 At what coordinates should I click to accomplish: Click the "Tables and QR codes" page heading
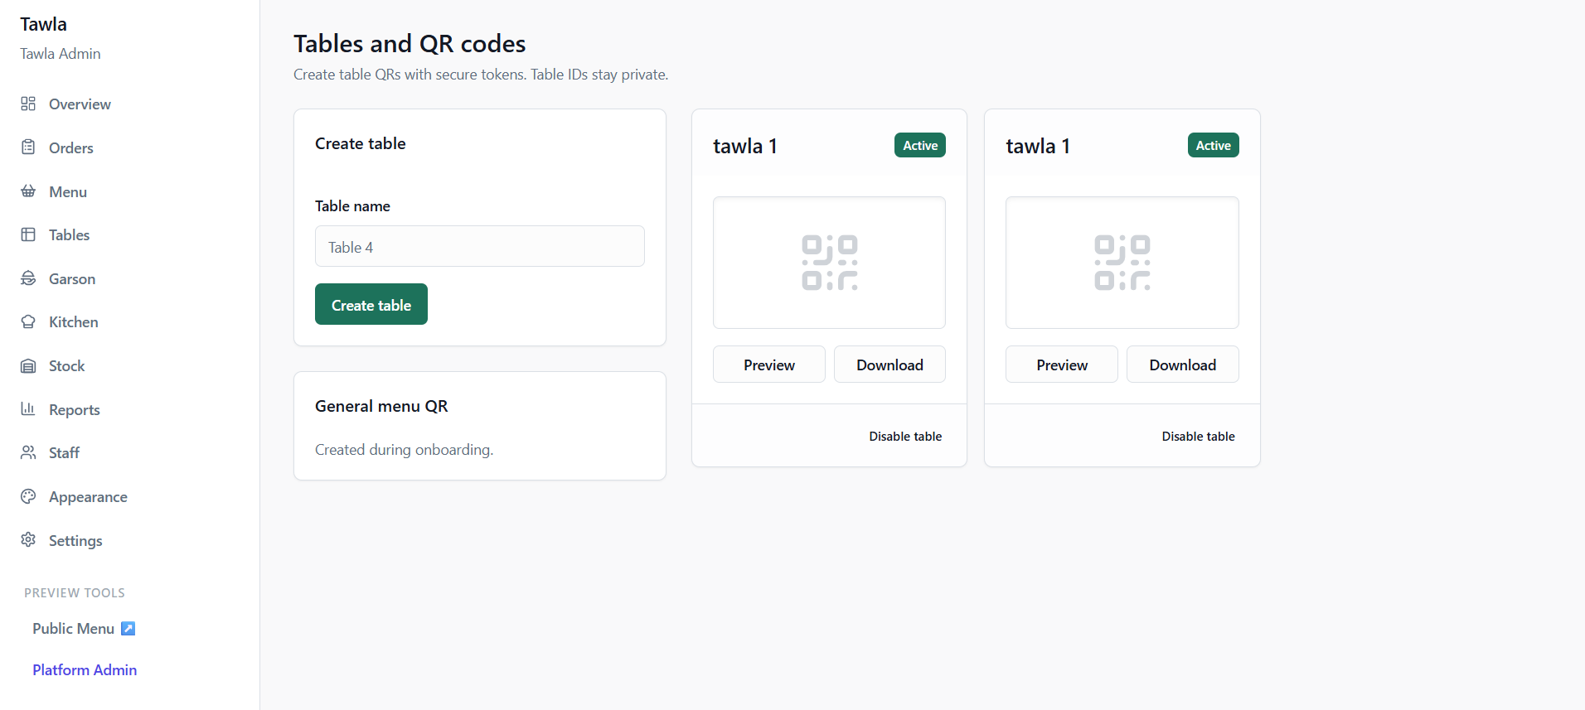[410, 43]
